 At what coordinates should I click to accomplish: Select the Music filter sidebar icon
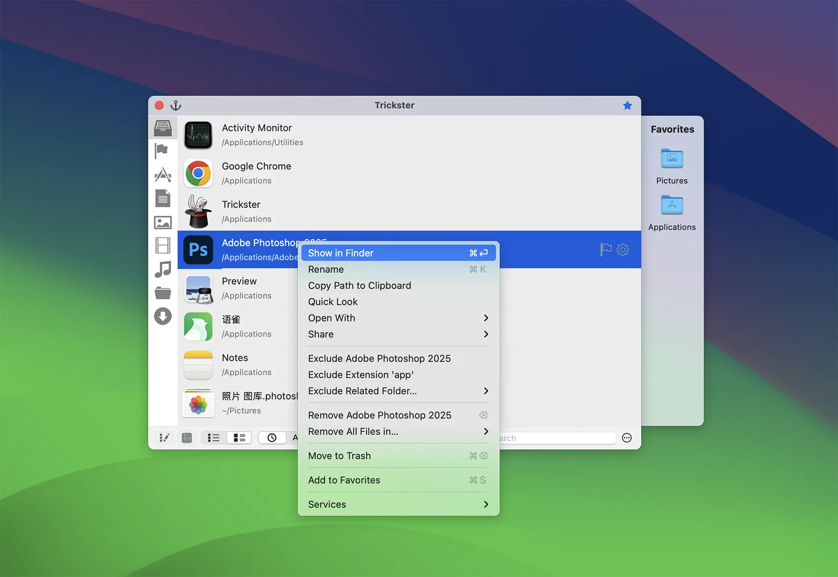(x=163, y=270)
